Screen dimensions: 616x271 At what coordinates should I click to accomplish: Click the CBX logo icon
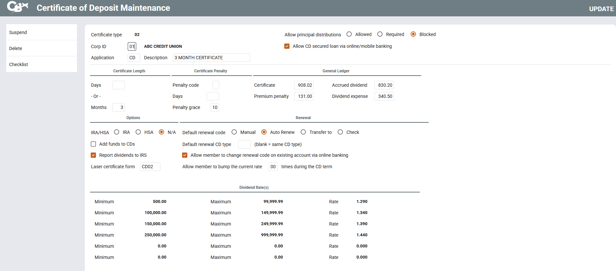17,7
